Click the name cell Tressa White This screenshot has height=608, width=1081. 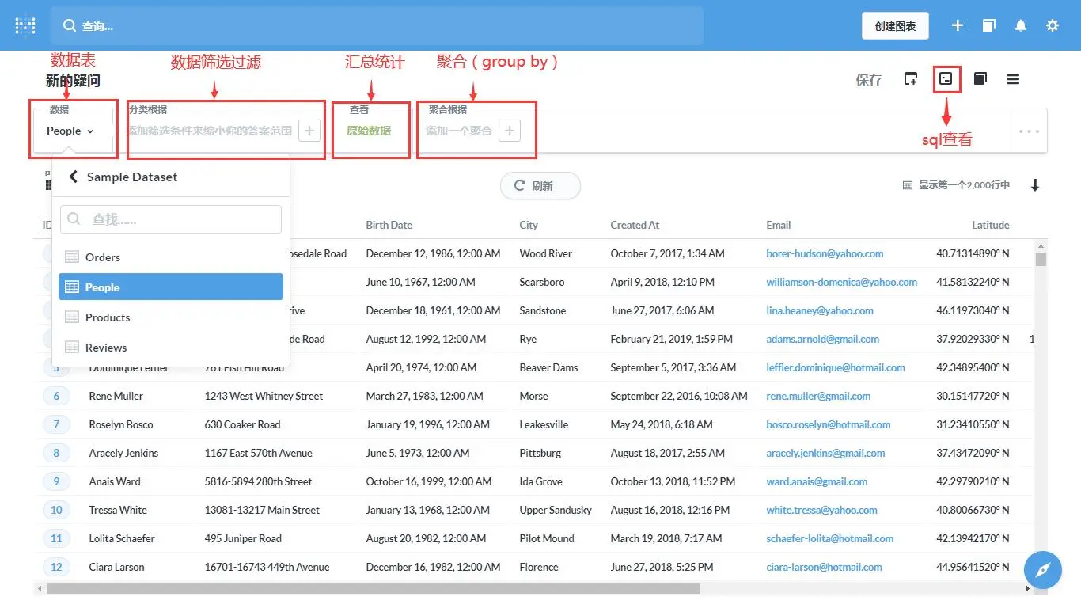118,510
